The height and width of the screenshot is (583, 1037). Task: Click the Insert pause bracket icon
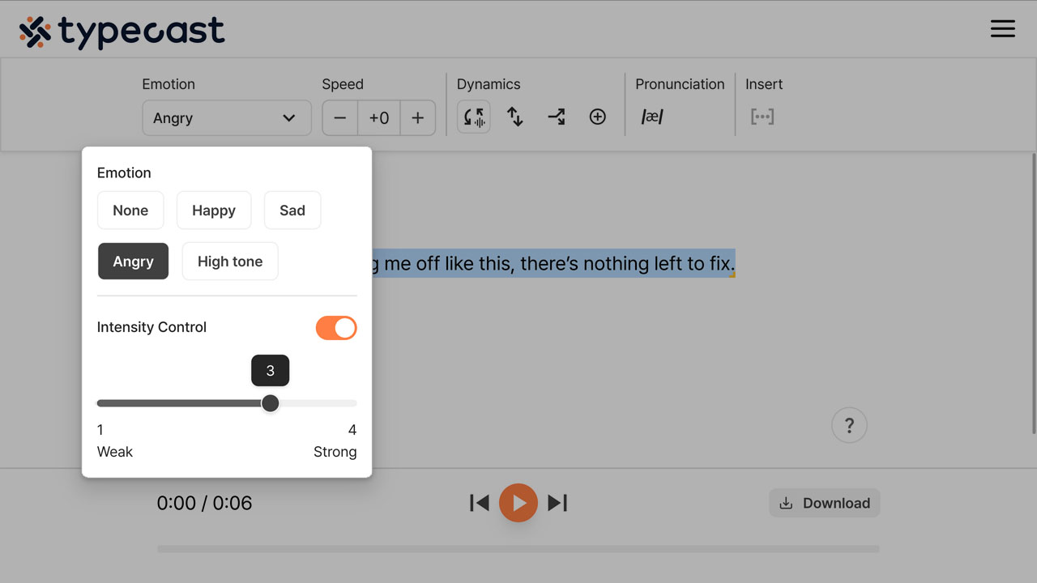762,117
